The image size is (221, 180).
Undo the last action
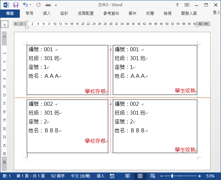[25, 5]
